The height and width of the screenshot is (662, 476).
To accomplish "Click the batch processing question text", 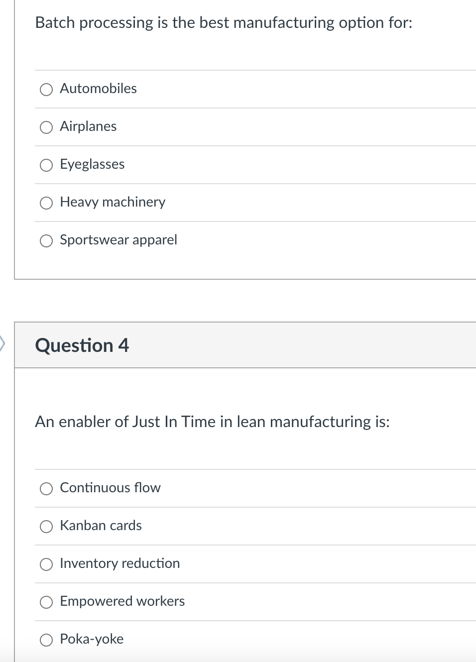I will click(x=224, y=23).
